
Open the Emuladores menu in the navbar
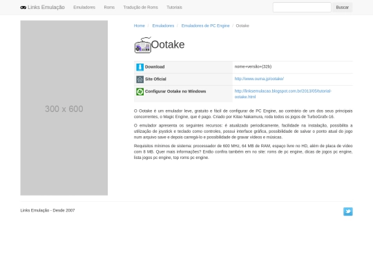point(84,8)
